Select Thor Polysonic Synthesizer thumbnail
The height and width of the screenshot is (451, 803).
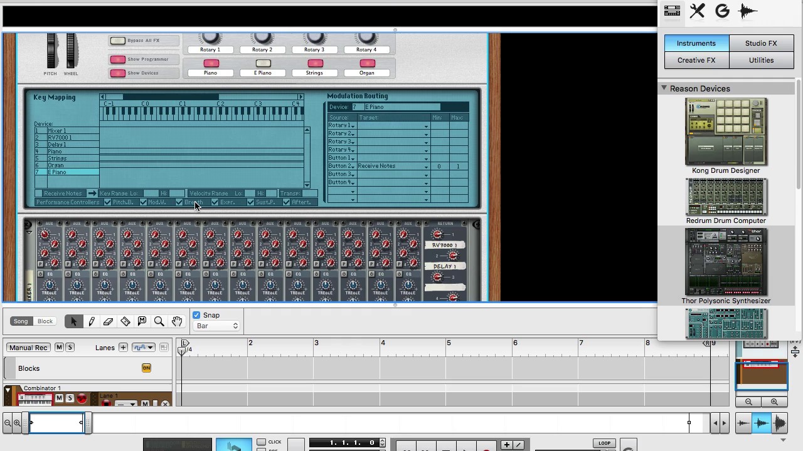[726, 262]
